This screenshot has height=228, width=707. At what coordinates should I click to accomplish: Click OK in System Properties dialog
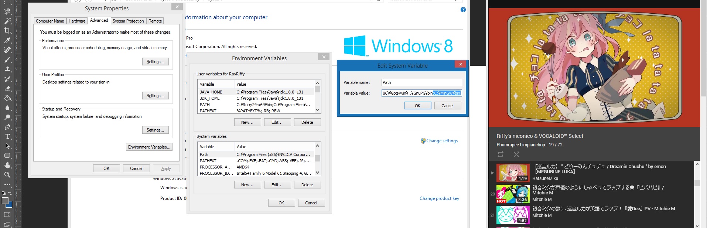pyautogui.click(x=106, y=169)
